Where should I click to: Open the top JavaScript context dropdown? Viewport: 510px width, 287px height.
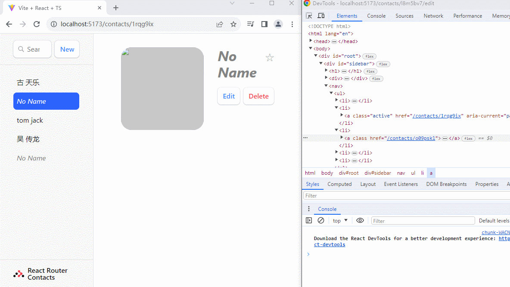coord(340,221)
